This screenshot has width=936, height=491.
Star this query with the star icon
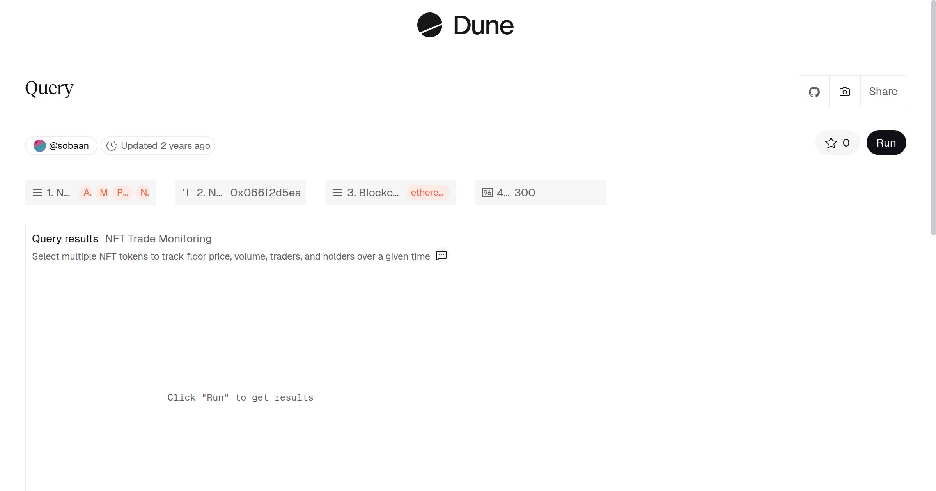coord(831,143)
